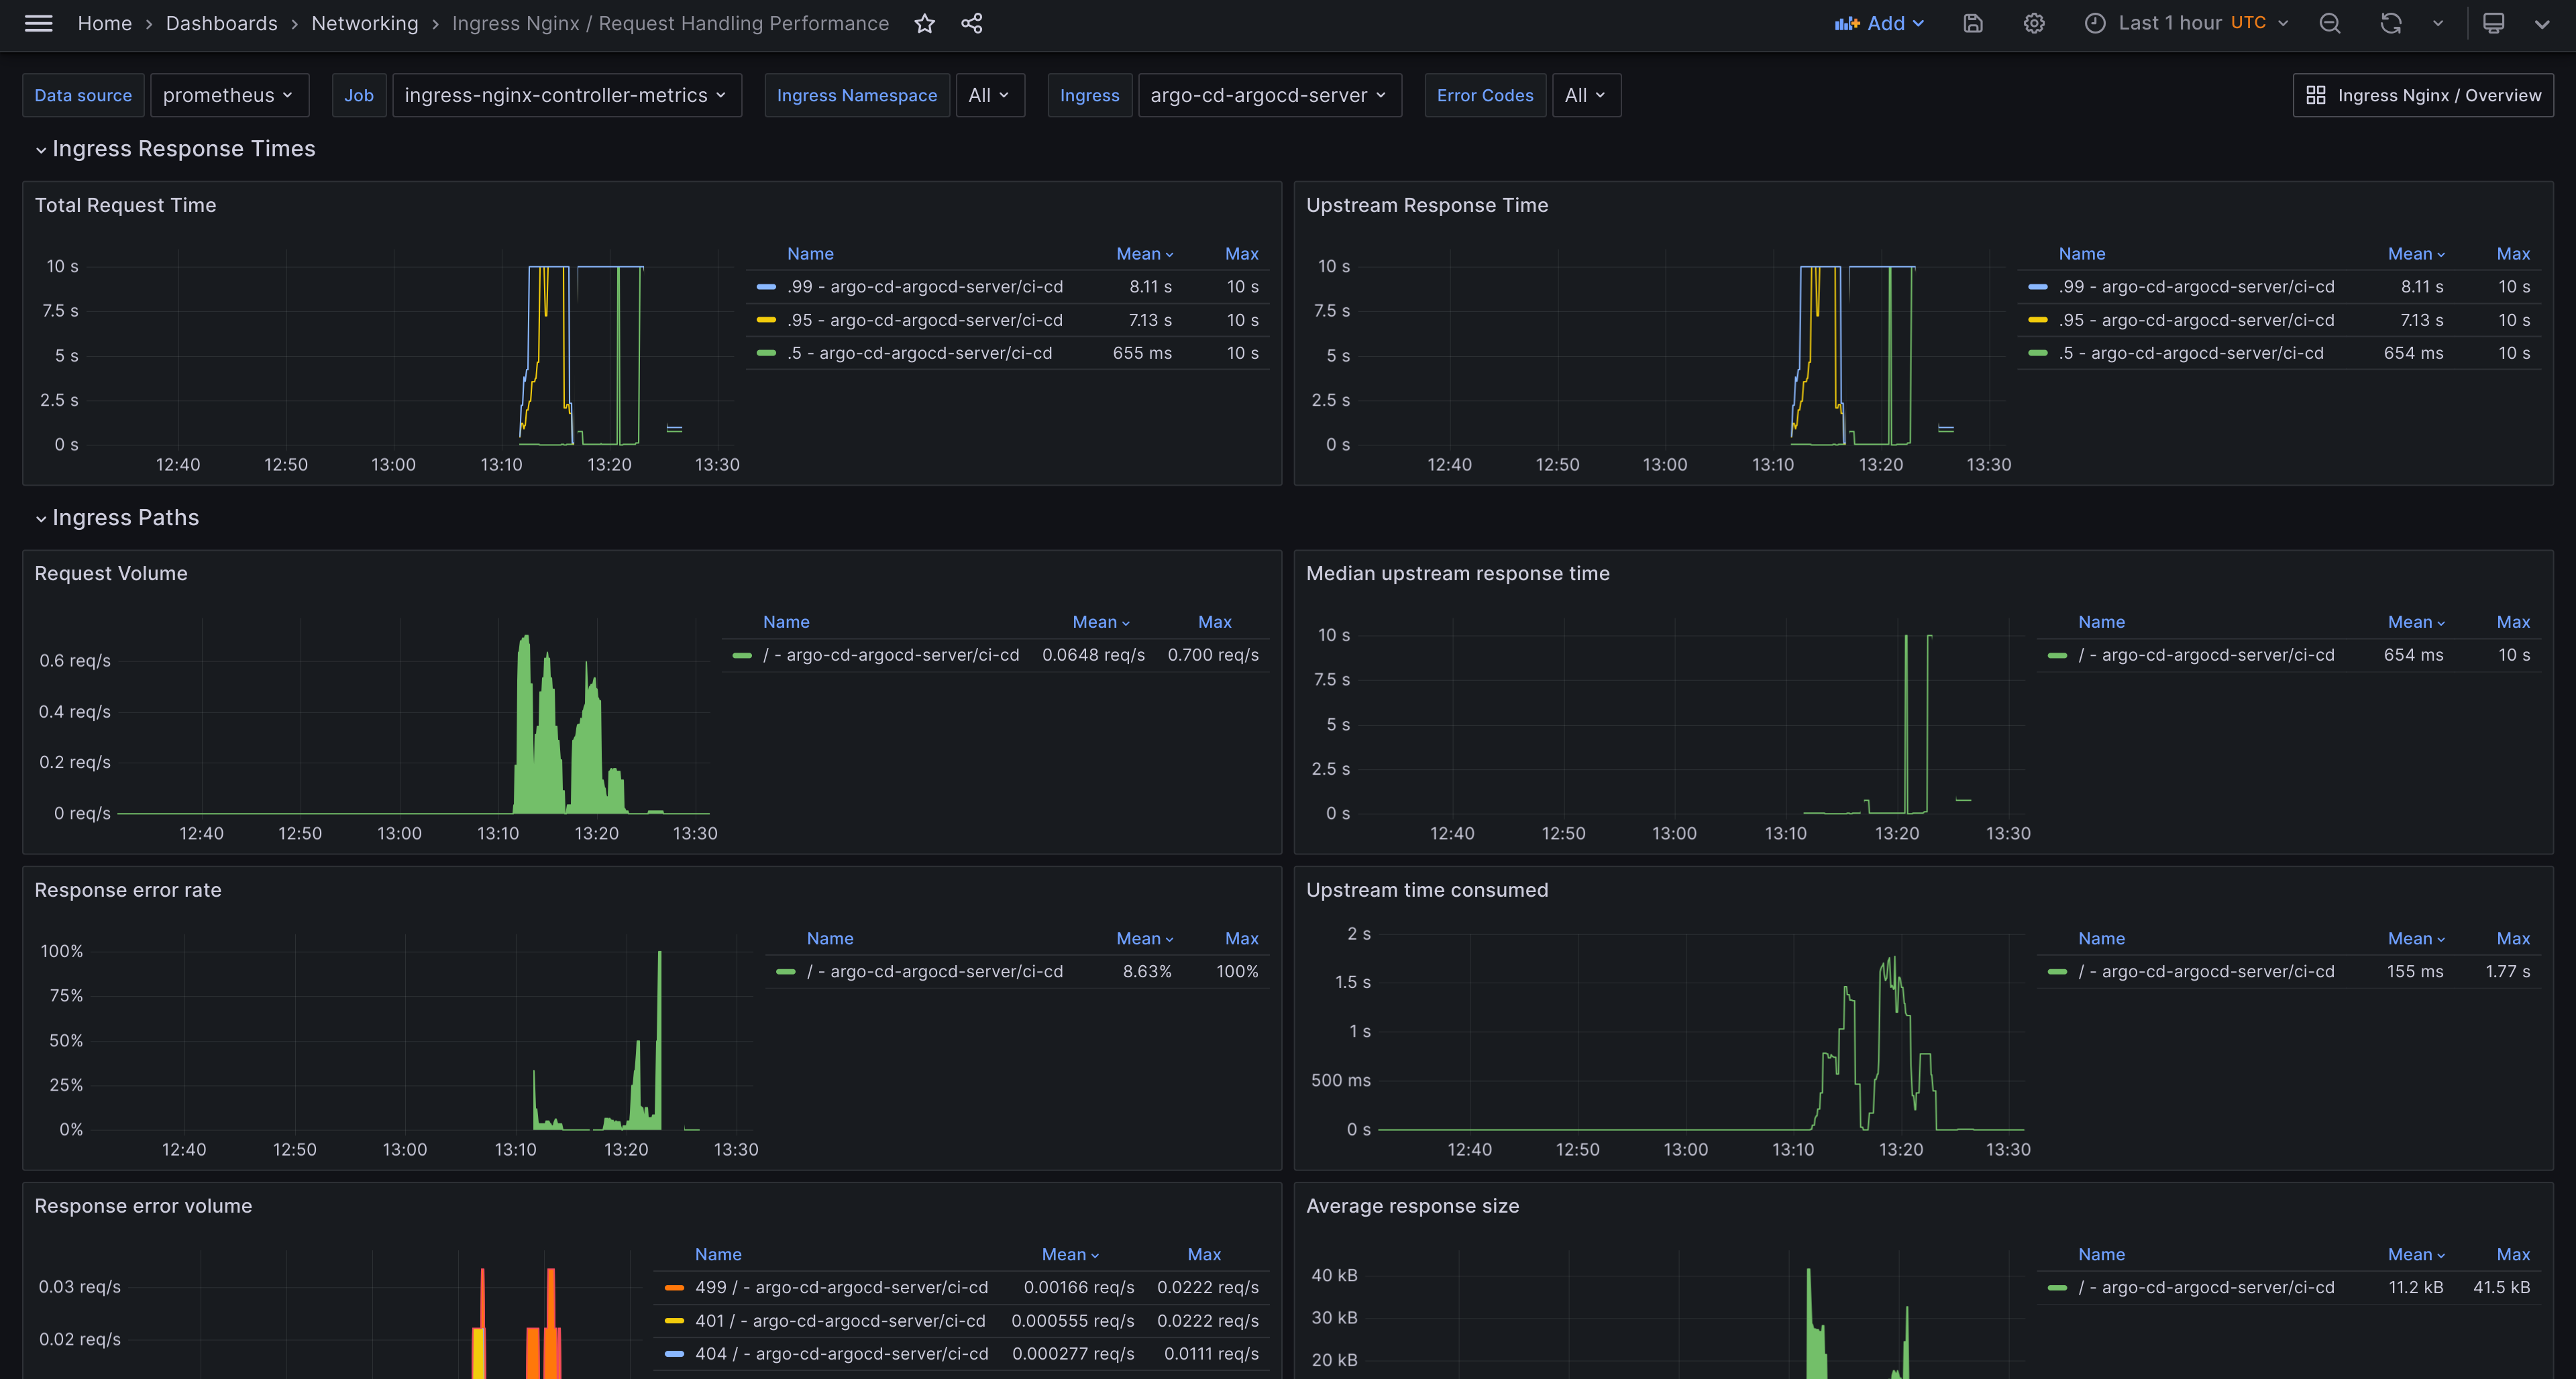Viewport: 2576px width, 1379px height.
Task: Click the Add button
Action: click(1878, 23)
